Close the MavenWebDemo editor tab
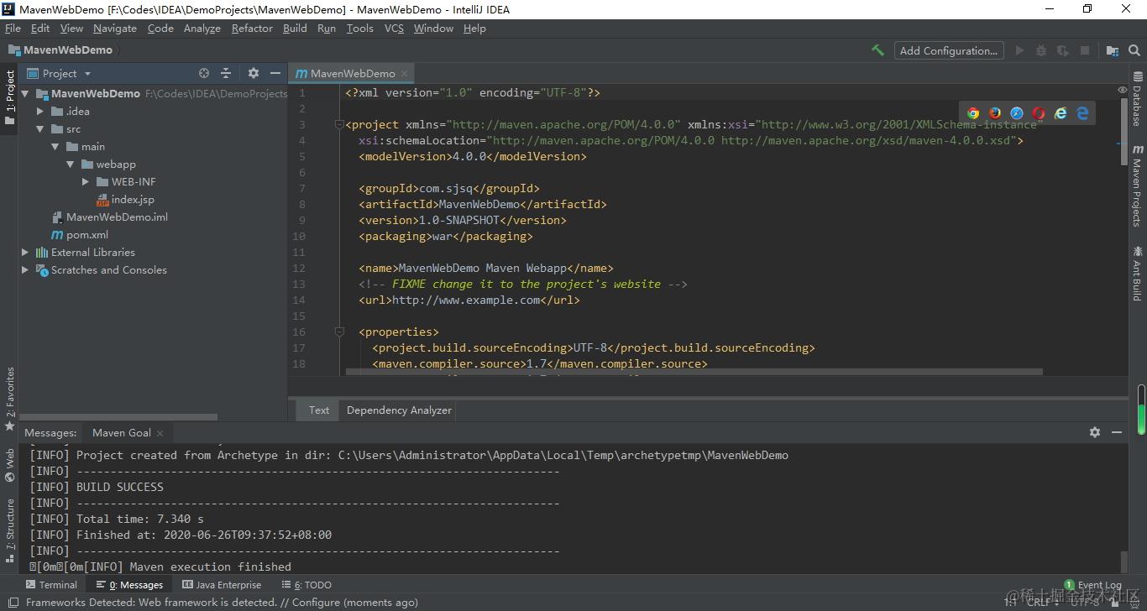 coord(404,74)
